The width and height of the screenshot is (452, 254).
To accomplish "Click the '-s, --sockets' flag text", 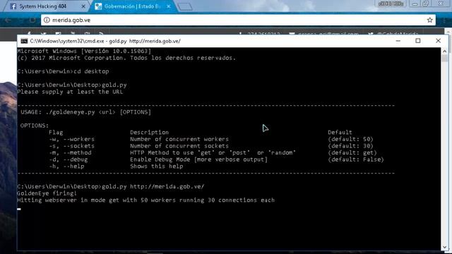I will (71, 146).
